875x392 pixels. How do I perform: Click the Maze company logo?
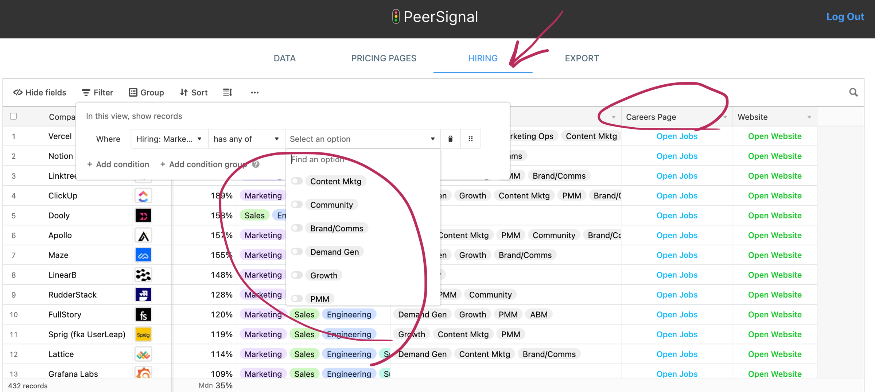(x=143, y=255)
